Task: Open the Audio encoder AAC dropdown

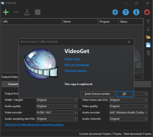Action: pyautogui.click(x=129, y=113)
